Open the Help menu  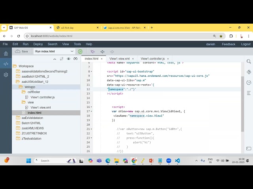click(x=89, y=44)
